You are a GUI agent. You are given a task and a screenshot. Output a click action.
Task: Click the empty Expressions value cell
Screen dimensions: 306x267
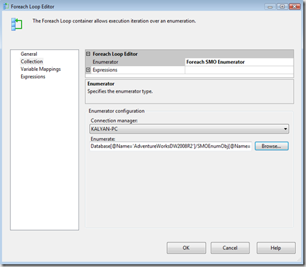(239, 70)
